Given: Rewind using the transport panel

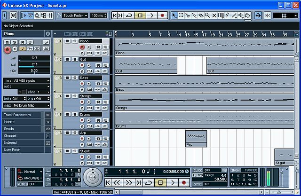Looking at the screenshot, I should [x=117, y=182].
